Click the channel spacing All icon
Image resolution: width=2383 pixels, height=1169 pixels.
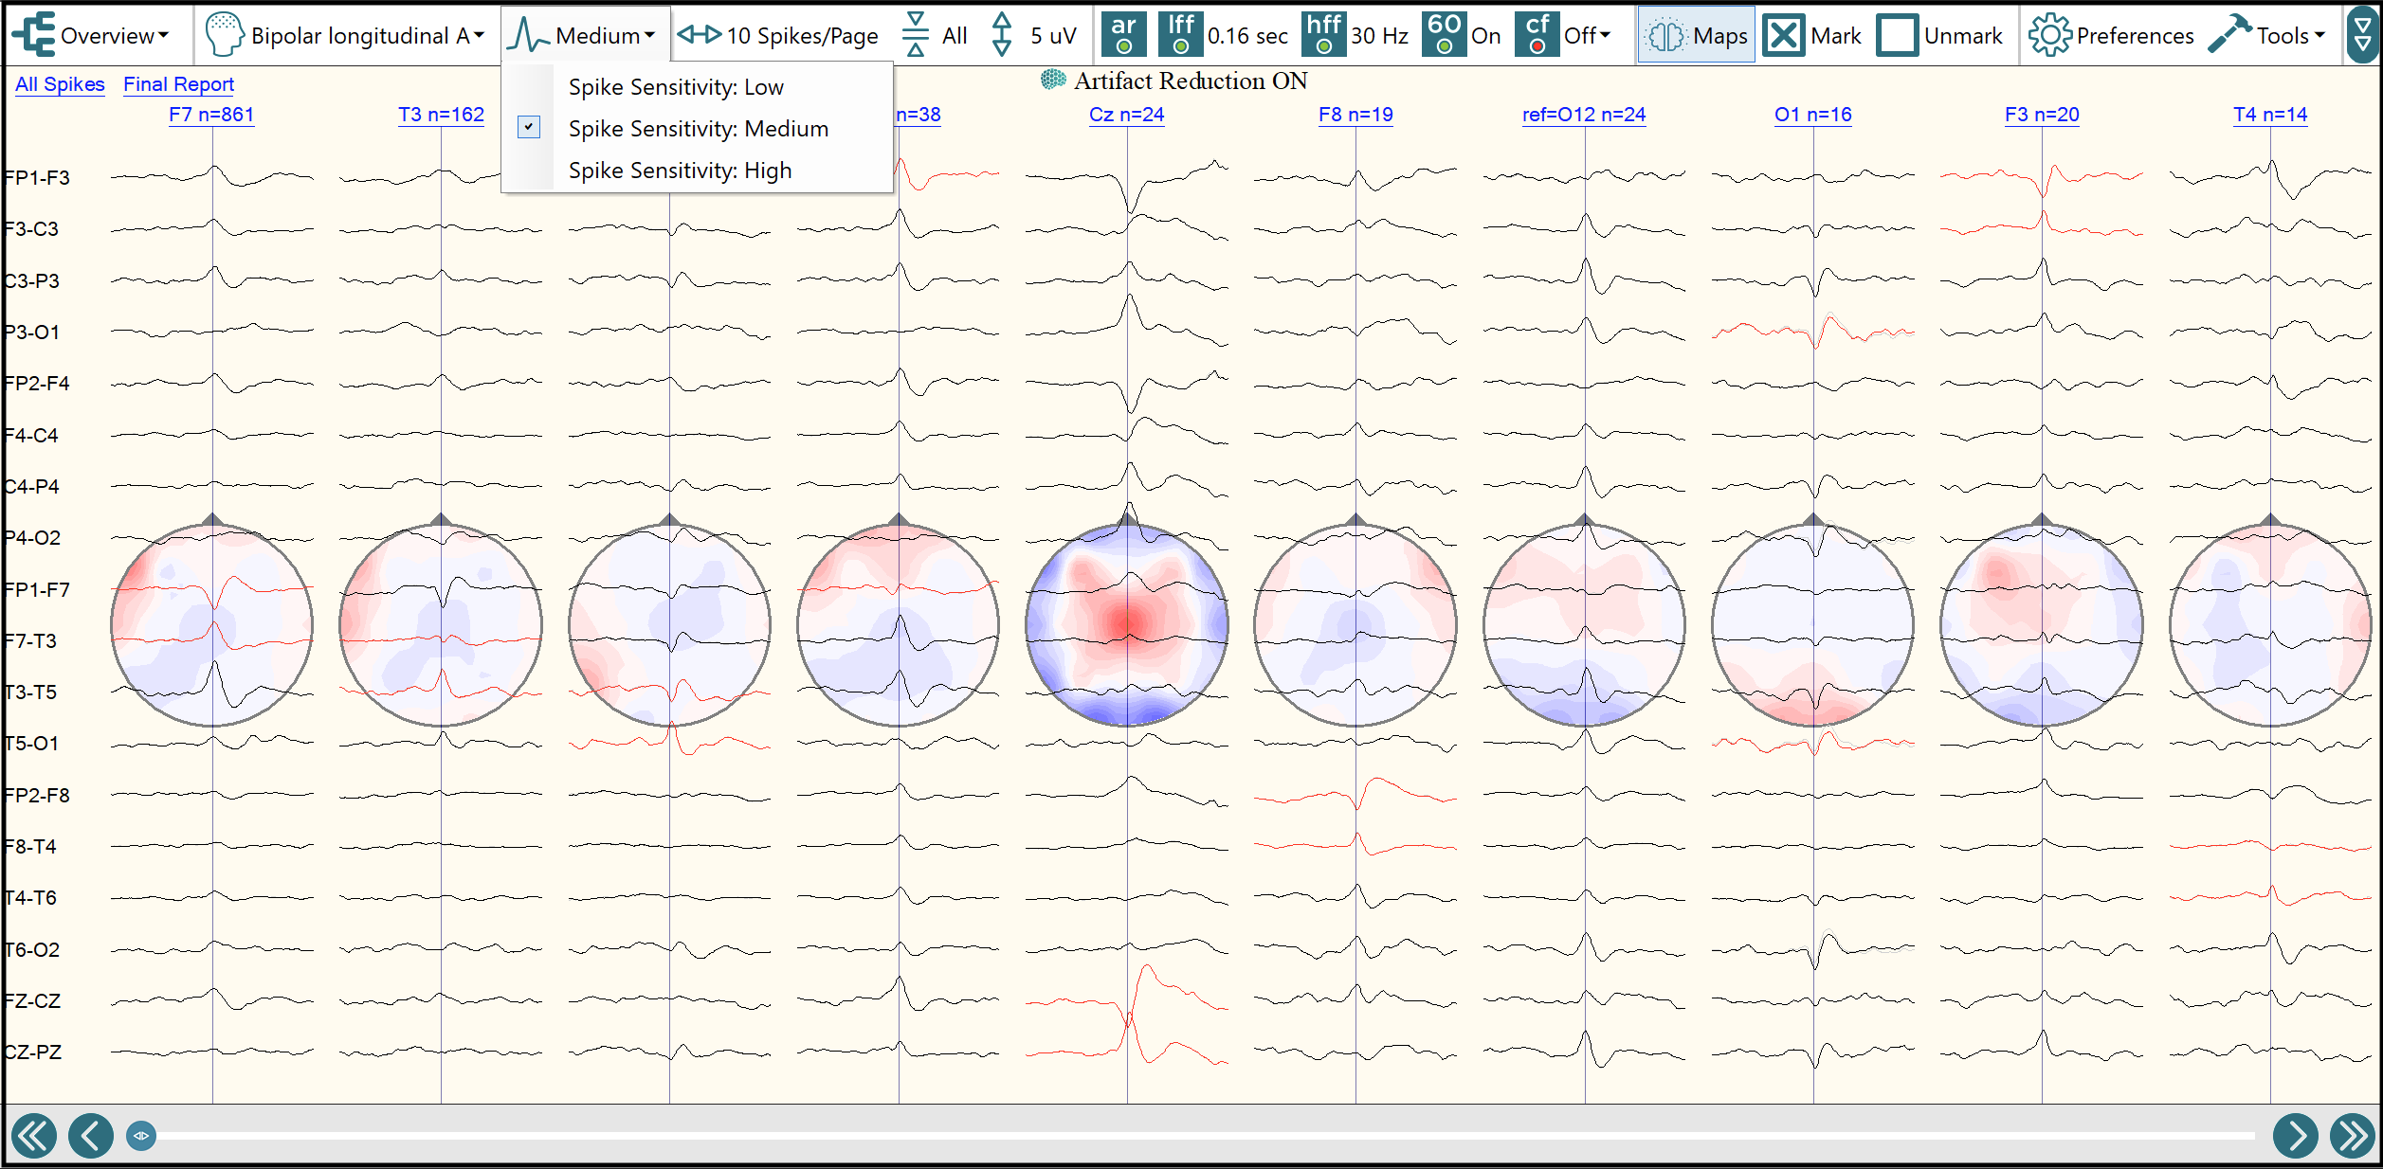click(916, 35)
